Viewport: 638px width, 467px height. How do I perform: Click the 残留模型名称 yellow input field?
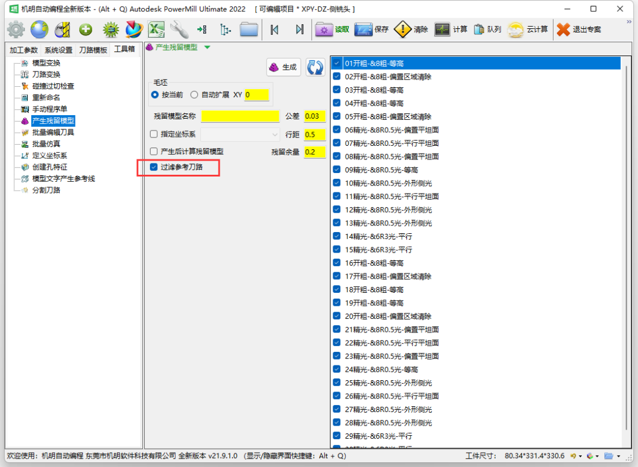click(240, 116)
